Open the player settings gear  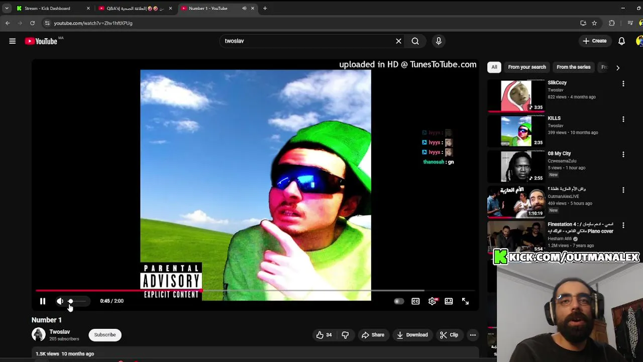pos(433,301)
